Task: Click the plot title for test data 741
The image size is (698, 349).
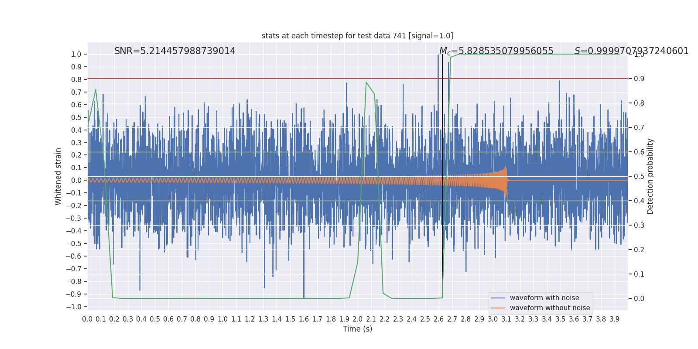Action: (357, 36)
